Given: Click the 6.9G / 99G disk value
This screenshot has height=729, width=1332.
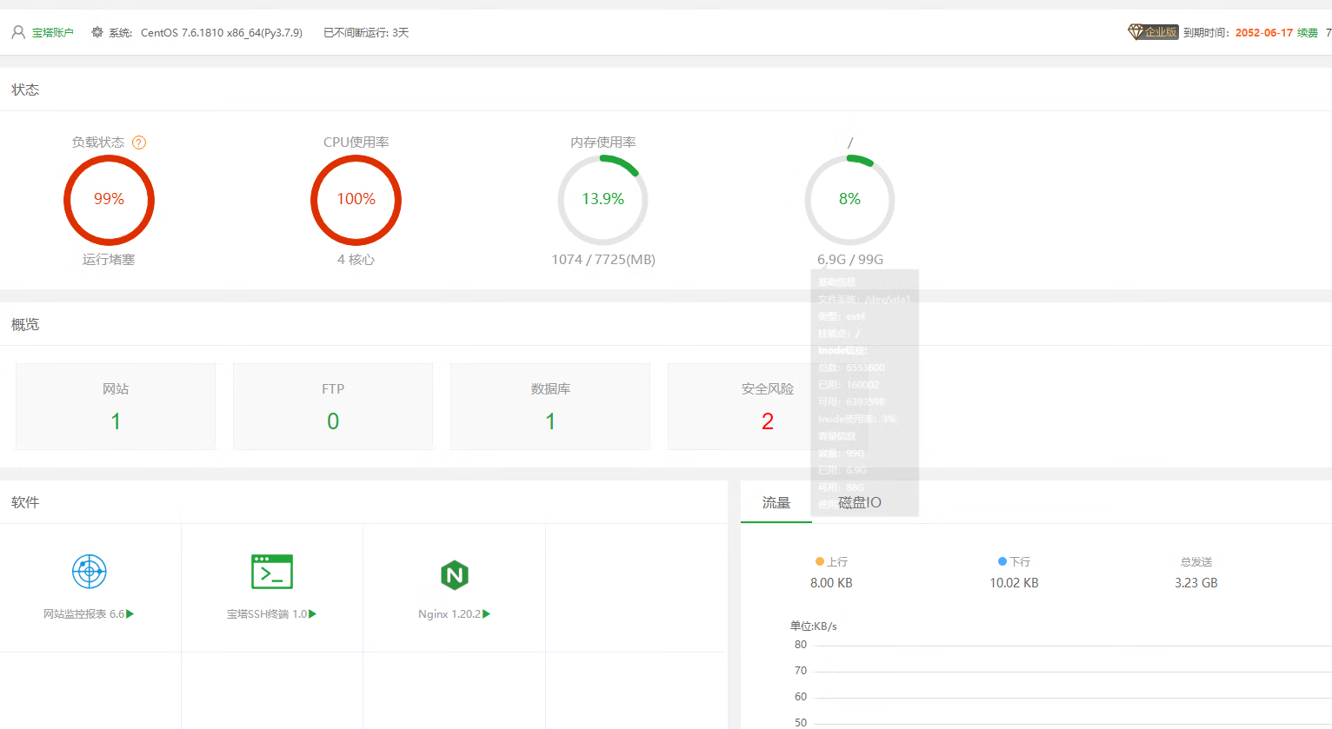Looking at the screenshot, I should (850, 259).
